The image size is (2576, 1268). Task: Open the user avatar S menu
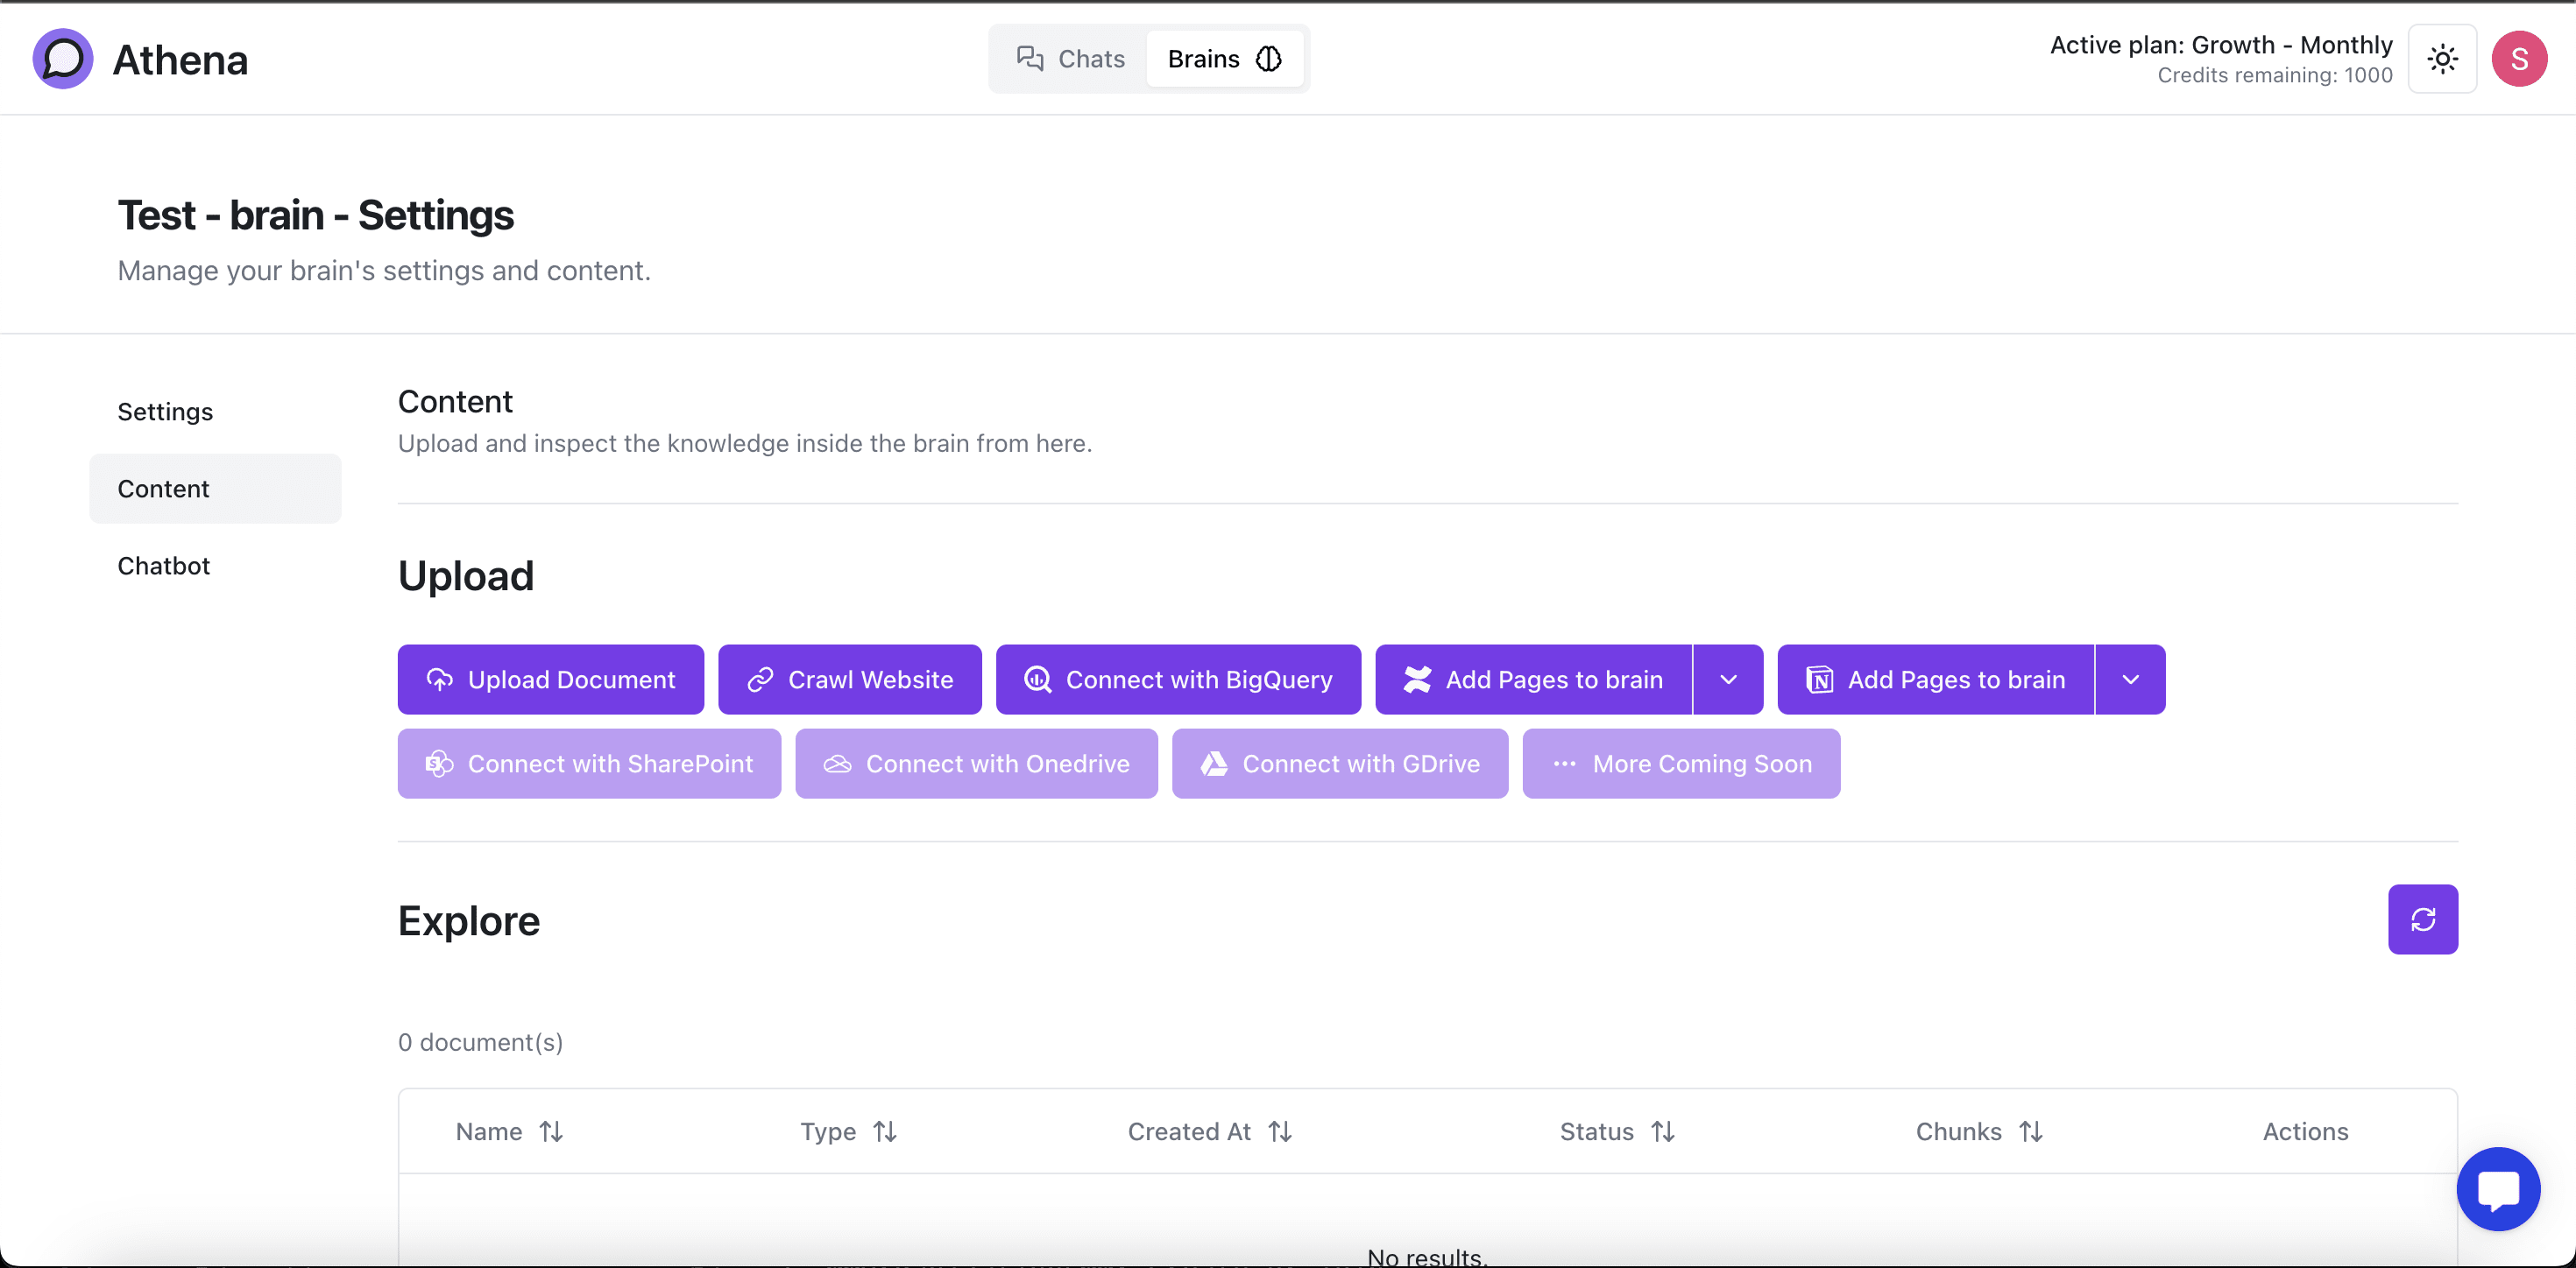coord(2519,59)
